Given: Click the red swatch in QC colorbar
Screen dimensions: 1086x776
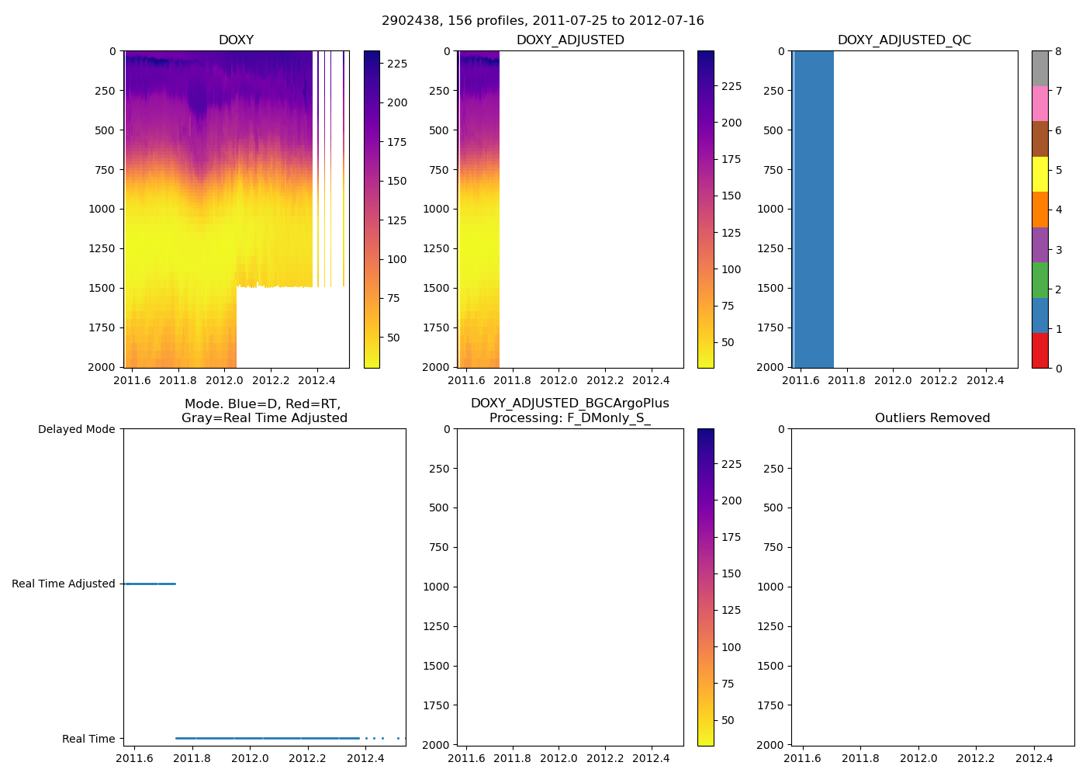Looking at the screenshot, I should tap(1039, 350).
